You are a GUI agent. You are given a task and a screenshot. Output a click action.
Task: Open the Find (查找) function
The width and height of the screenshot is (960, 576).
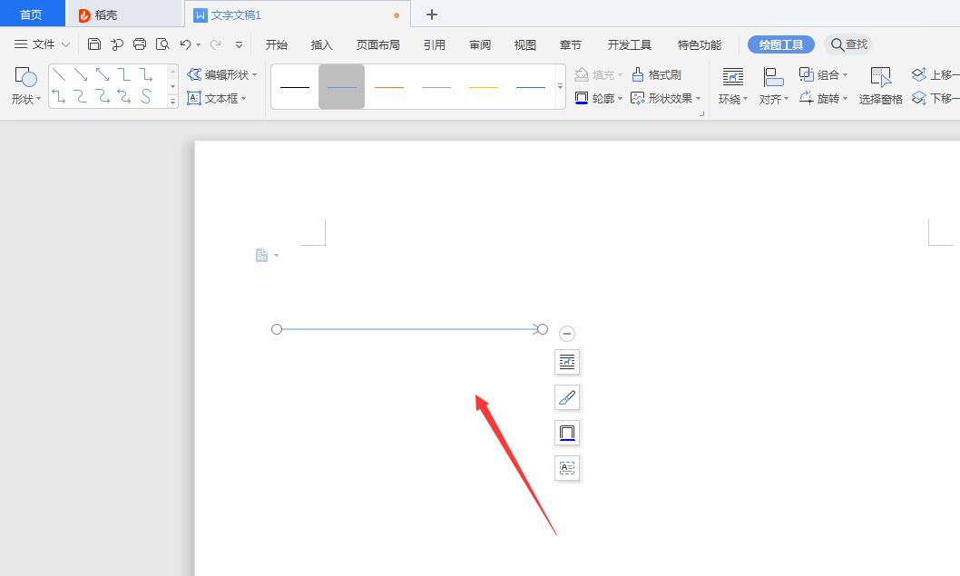[x=847, y=44]
